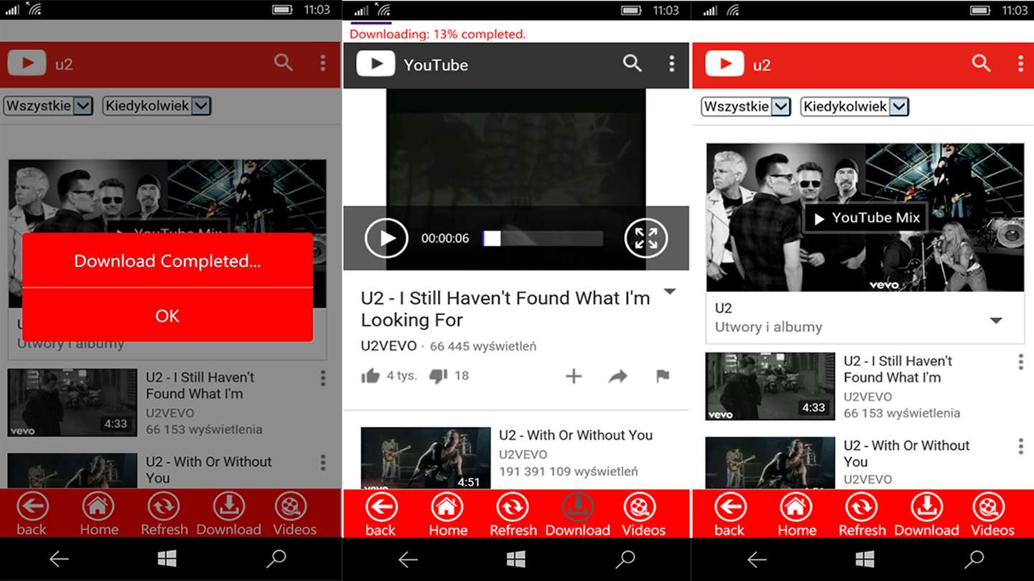Tap the Home icon in middle phone toolbar
This screenshot has height=581, width=1034.
447,508
